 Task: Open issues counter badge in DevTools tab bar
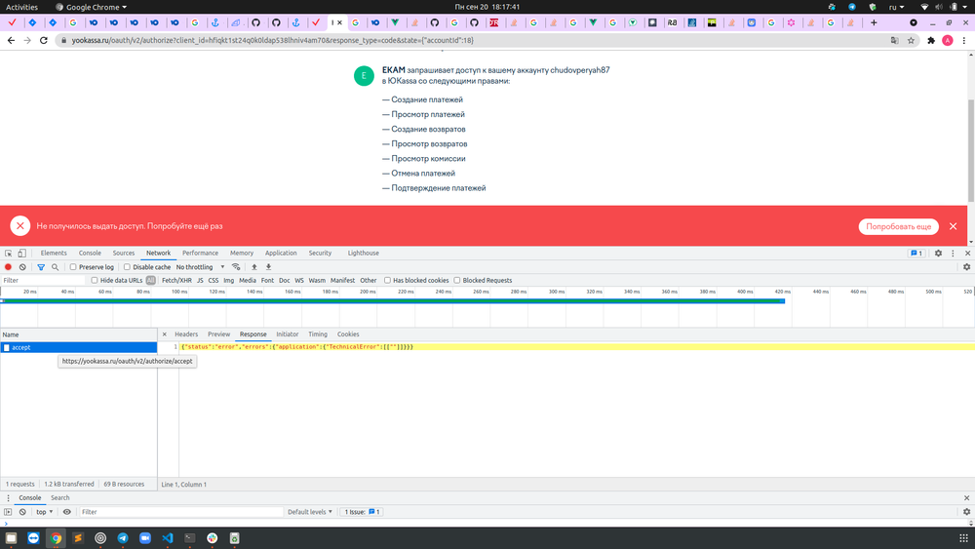coord(916,254)
